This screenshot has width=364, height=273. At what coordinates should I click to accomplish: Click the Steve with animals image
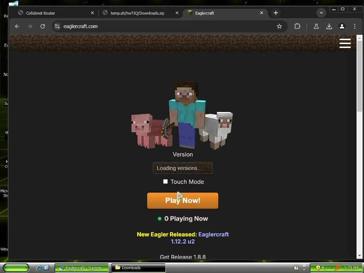182,116
